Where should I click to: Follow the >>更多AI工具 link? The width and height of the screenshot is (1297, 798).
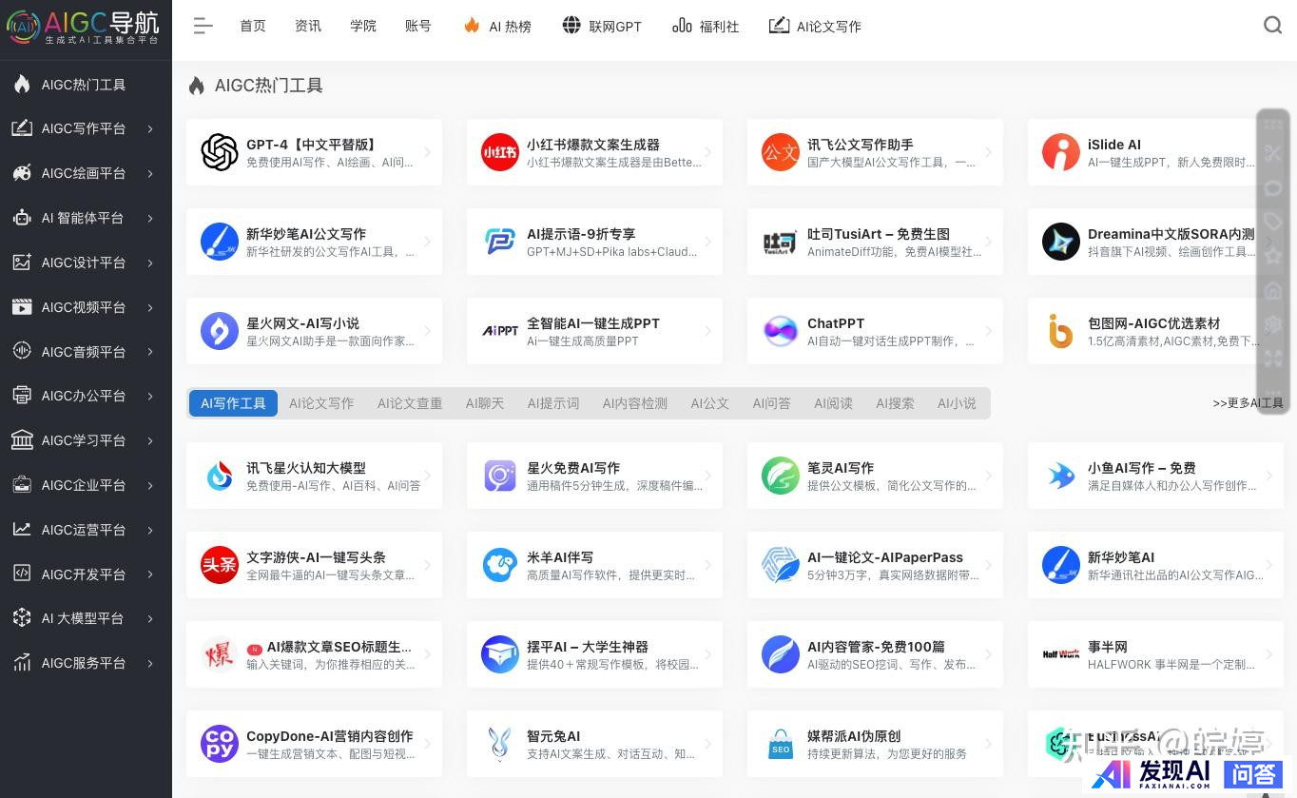click(x=1248, y=403)
